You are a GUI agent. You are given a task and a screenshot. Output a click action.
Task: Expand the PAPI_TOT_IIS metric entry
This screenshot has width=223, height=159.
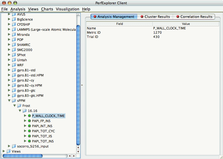25,136
